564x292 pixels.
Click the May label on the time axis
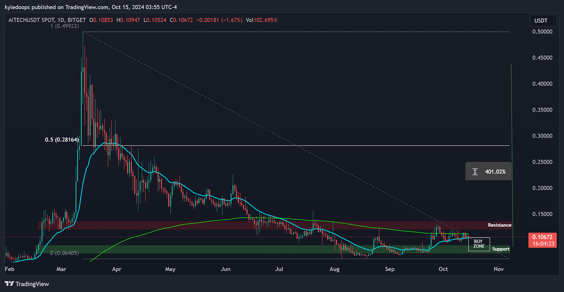pos(170,268)
